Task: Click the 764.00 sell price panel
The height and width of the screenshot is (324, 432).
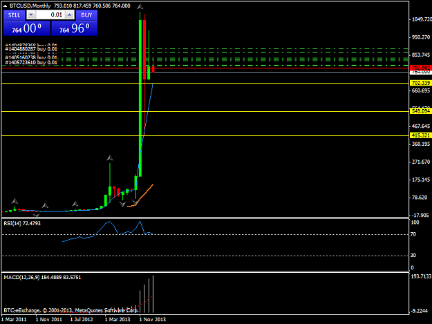Action: pyautogui.click(x=27, y=28)
